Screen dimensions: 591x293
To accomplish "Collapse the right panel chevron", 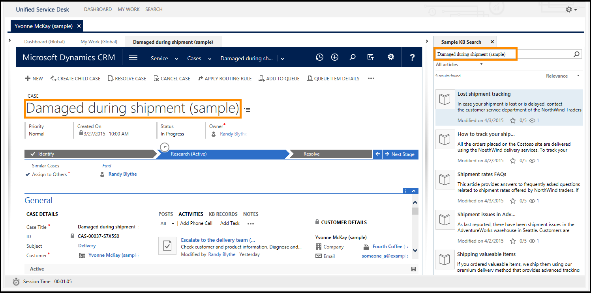I will pos(427,41).
